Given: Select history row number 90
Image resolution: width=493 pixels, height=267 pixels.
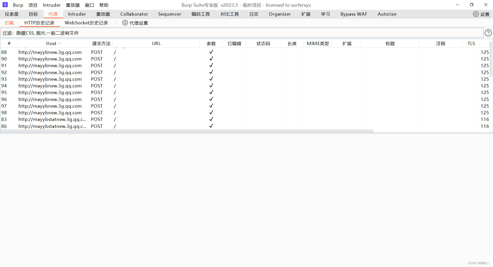Looking at the screenshot, I should tap(245, 59).
